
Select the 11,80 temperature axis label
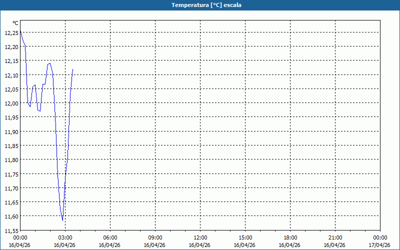[11, 160]
